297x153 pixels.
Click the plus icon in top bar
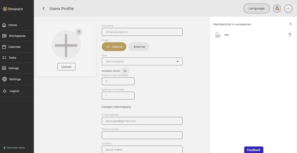[288, 8]
